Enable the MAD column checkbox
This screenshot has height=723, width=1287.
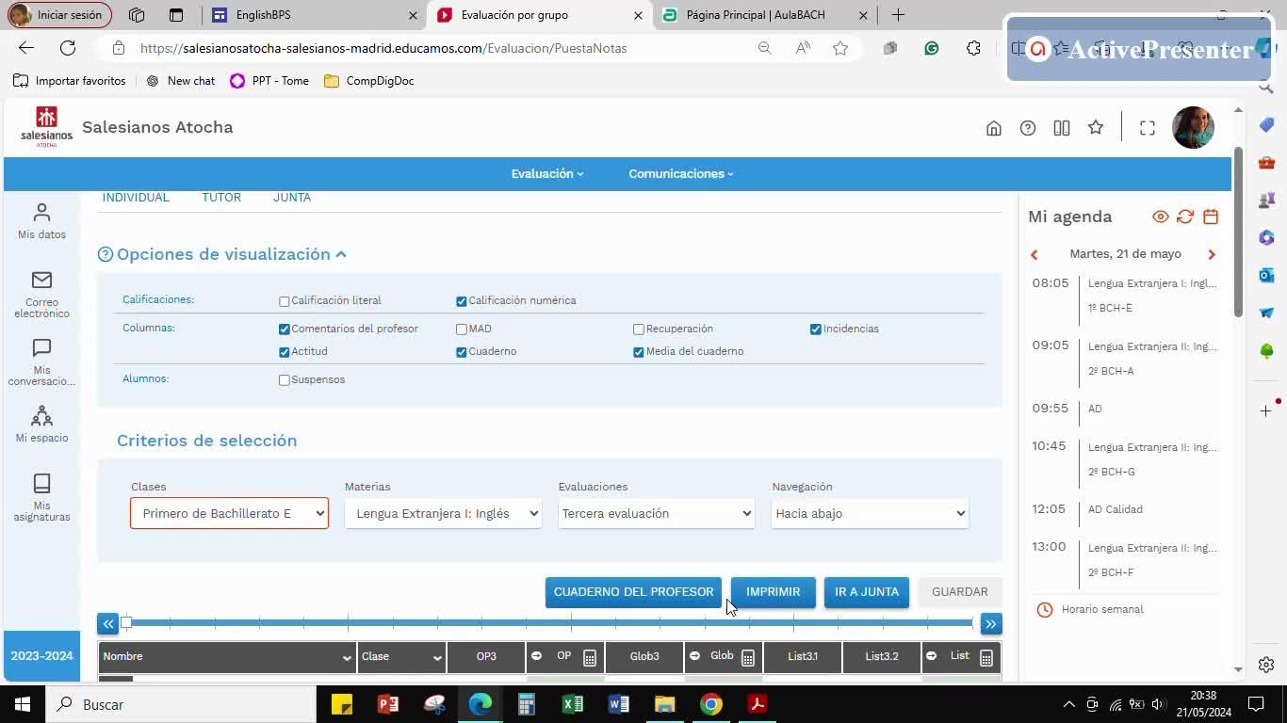coord(462,329)
